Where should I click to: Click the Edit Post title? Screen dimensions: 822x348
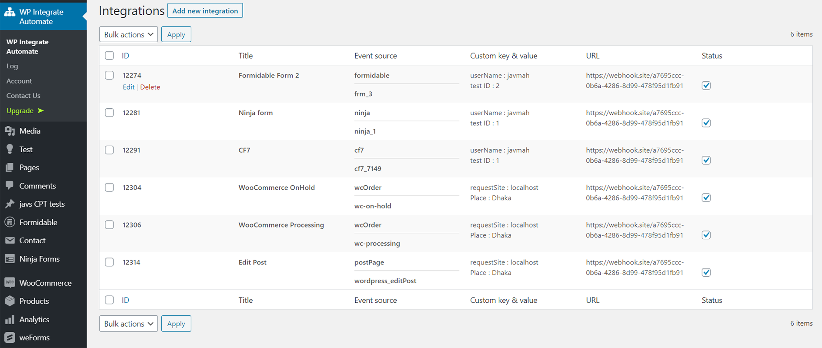(x=252, y=262)
